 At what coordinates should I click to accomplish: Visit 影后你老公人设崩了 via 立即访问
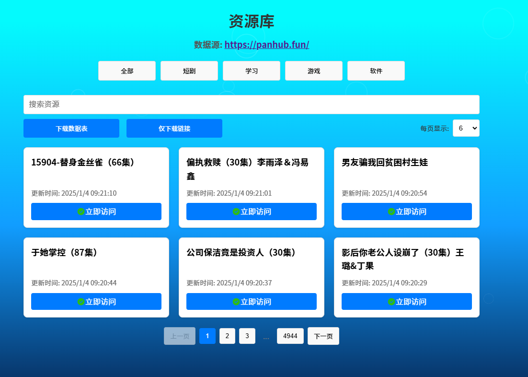[407, 302]
